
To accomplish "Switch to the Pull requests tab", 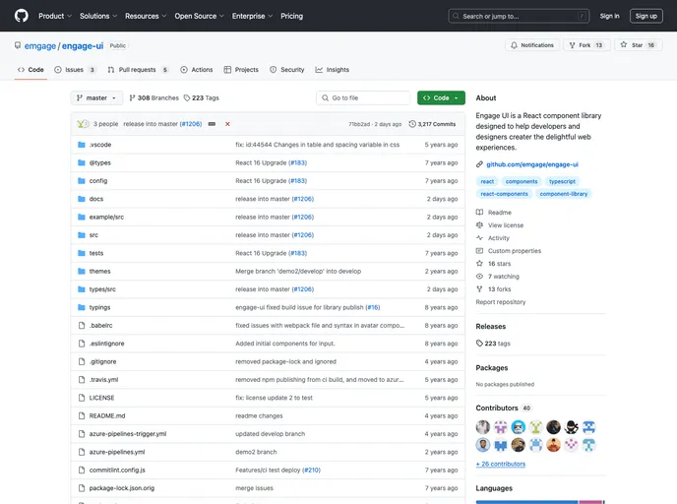I will (x=138, y=70).
